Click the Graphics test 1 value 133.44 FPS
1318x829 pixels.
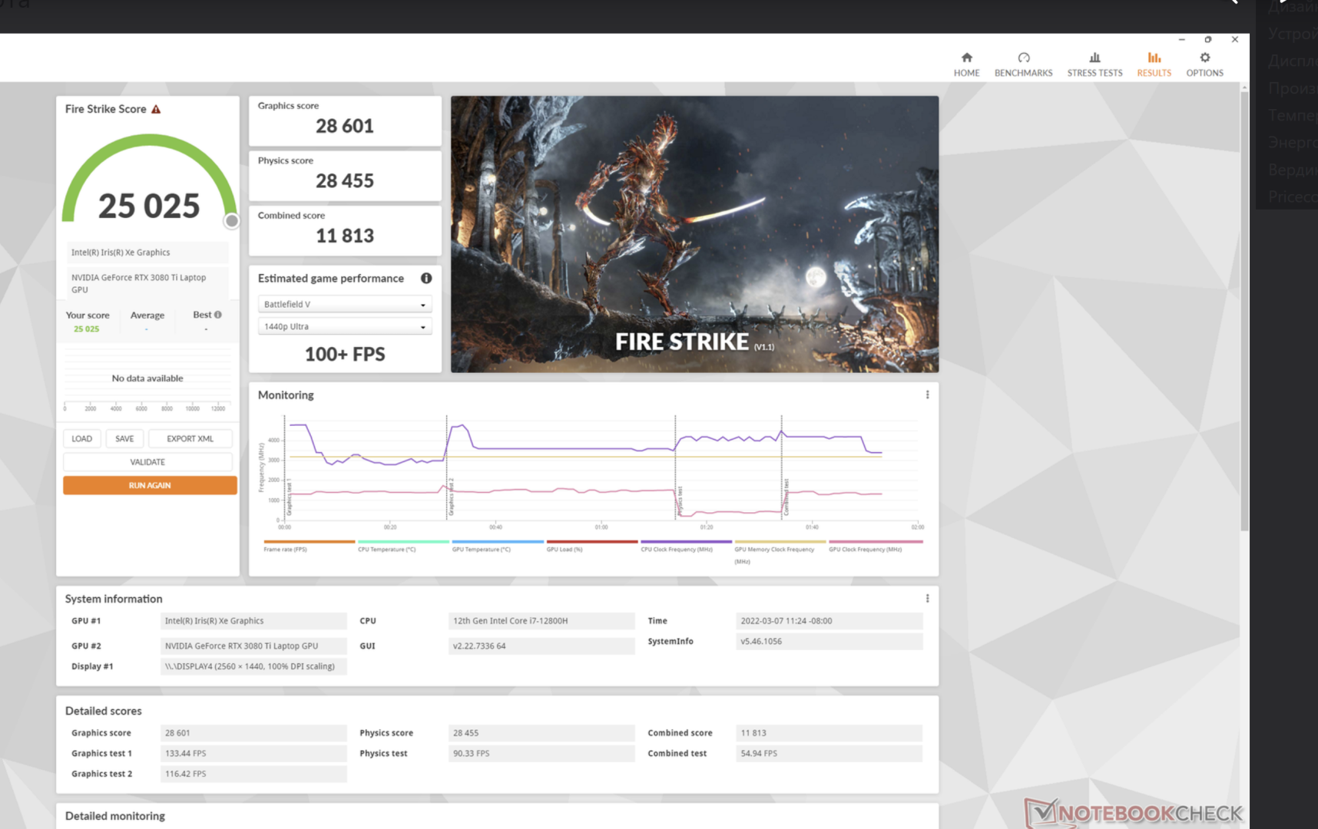tap(253, 754)
